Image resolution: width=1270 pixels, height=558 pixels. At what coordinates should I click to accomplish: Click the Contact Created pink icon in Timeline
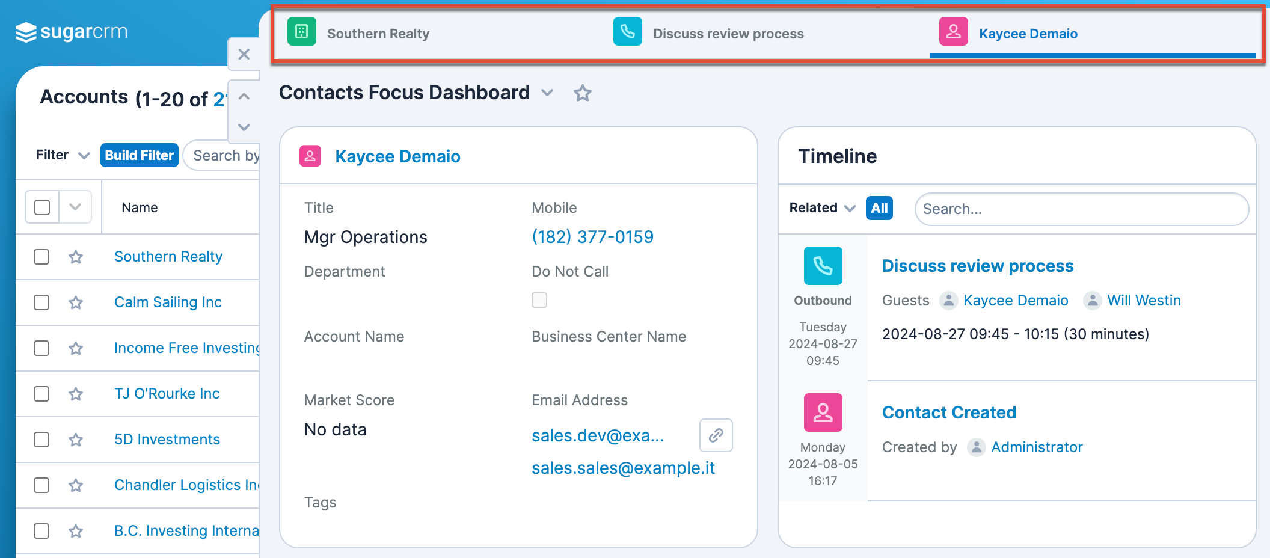[823, 412]
